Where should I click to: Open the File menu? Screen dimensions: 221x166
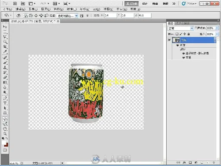coord(8,9)
